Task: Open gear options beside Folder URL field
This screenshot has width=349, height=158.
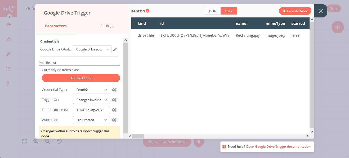Action: (114, 110)
